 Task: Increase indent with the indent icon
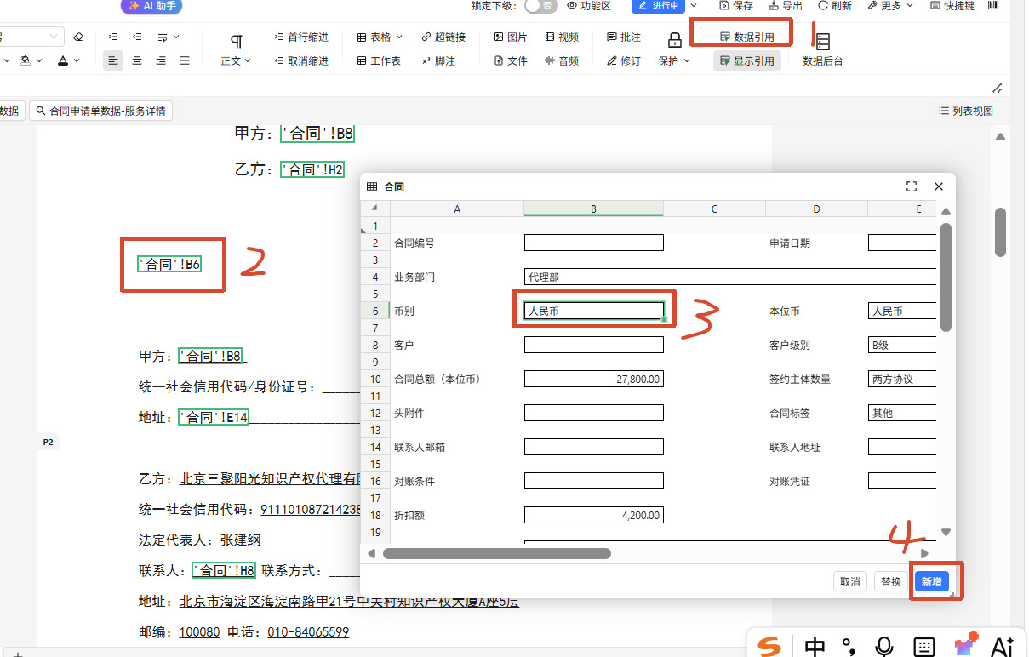click(x=114, y=37)
